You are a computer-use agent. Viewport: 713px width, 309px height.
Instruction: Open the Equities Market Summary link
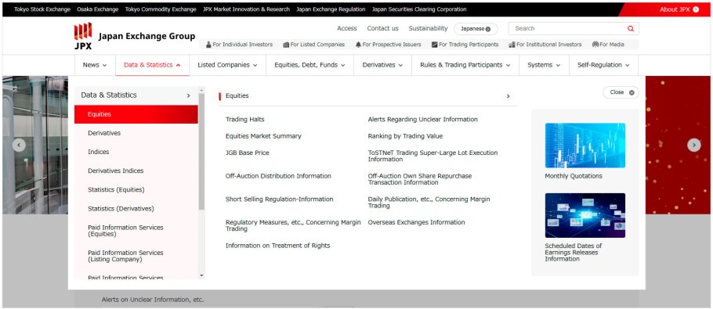(x=263, y=136)
